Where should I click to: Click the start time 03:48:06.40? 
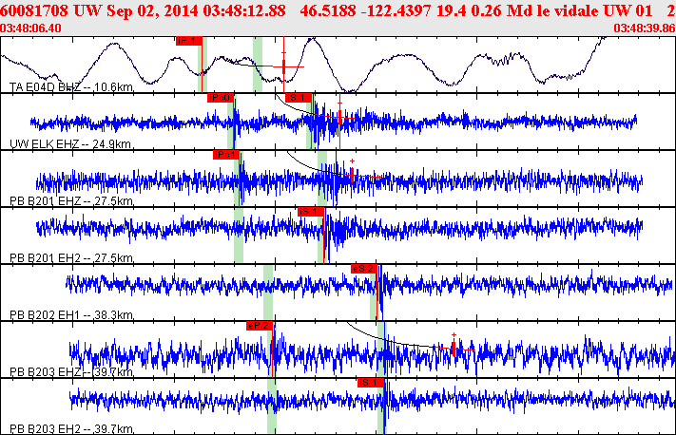(30, 28)
